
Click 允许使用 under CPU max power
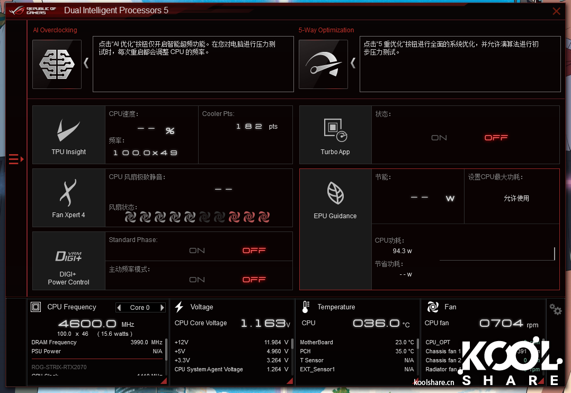tap(516, 199)
